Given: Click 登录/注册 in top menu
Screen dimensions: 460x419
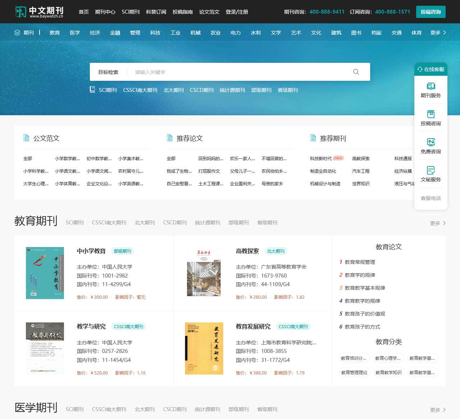Looking at the screenshot, I should coord(237,12).
